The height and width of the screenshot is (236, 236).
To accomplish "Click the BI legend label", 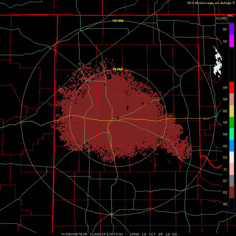I will [225, 192].
